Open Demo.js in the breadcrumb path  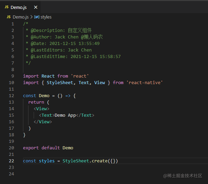[21, 17]
